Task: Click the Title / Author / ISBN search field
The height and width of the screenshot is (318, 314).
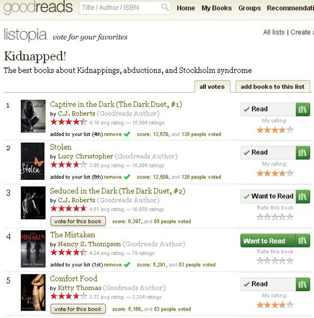Action: (120, 8)
